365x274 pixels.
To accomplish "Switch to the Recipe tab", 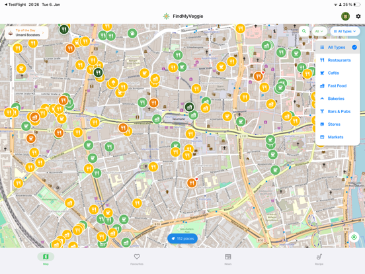I will point(319,259).
